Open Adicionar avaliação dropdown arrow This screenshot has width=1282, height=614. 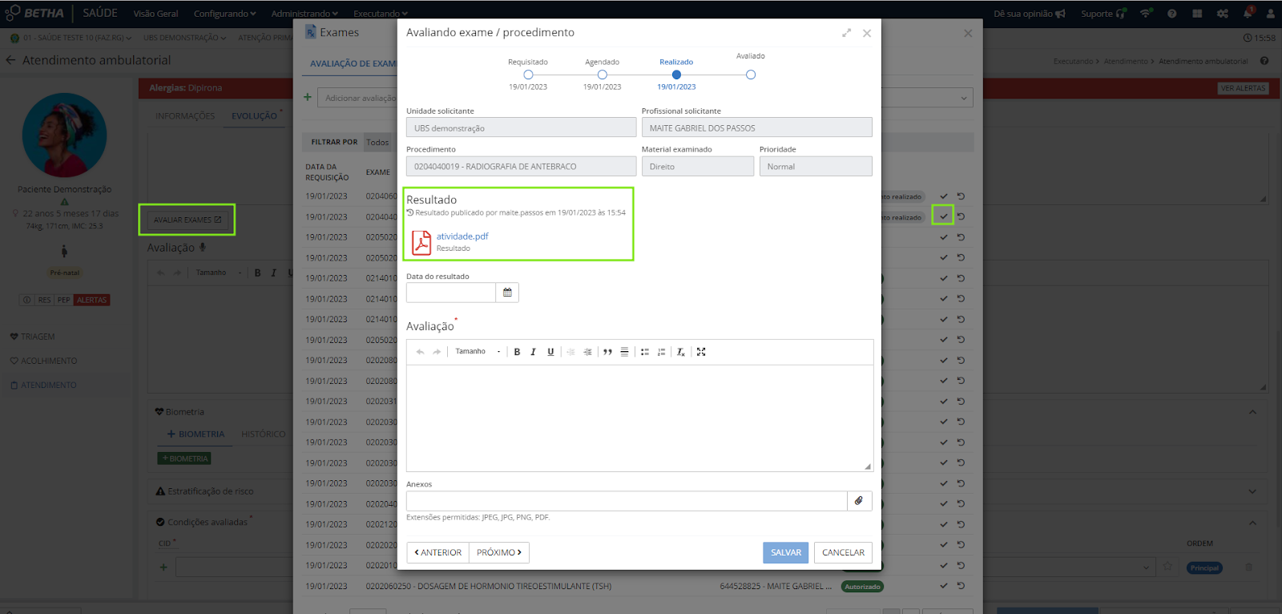tap(963, 98)
